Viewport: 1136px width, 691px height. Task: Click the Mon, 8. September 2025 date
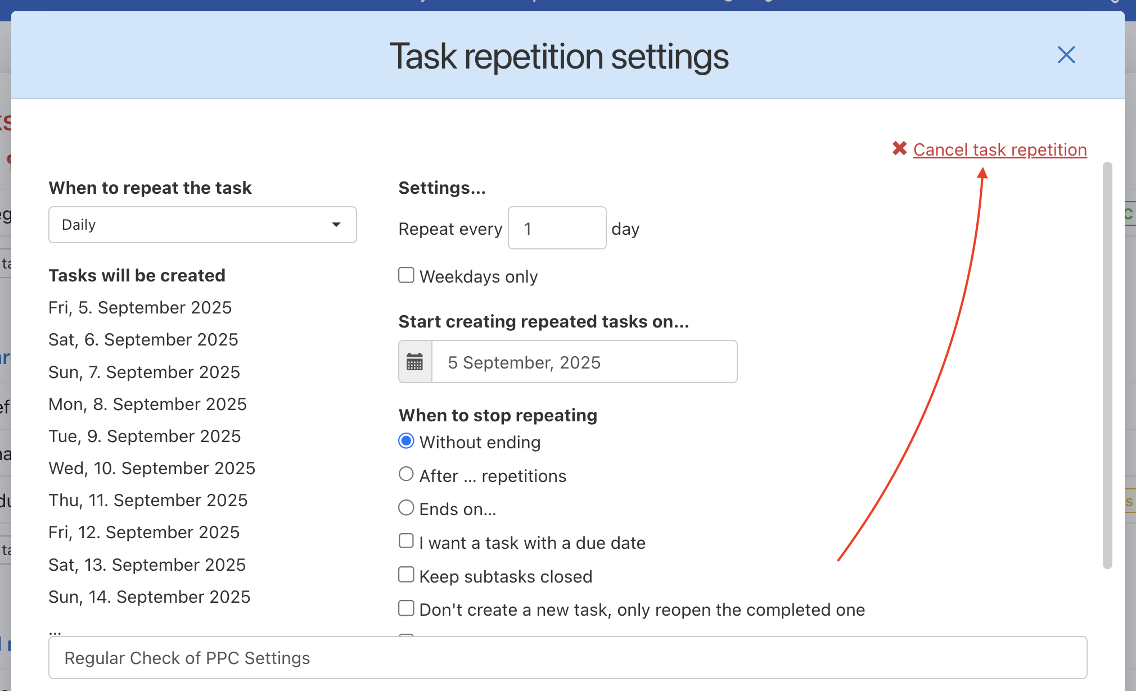[148, 404]
